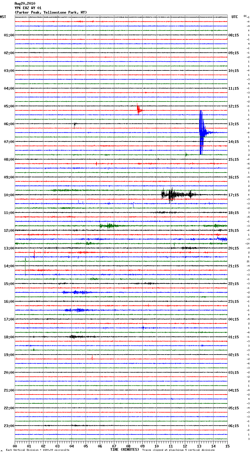Select the "03:00" MST row label
The image size is (251, 454).
[9, 71]
